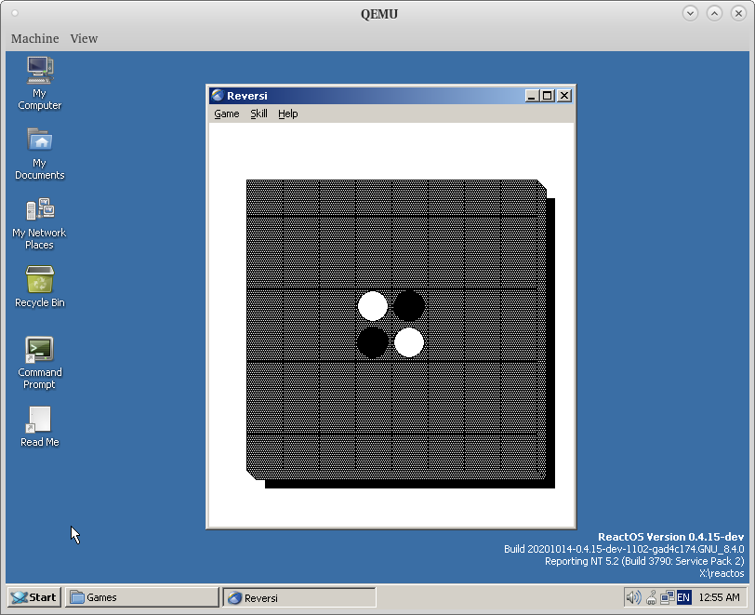Screen dimensions: 755x615
Task: Expand the QEMU Machine menu
Action: click(34, 38)
